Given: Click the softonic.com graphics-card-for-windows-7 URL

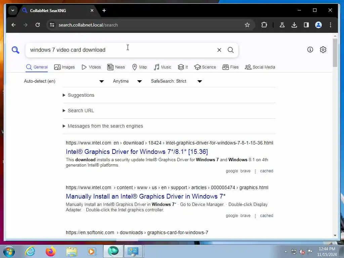Looking at the screenshot, I should (x=137, y=232).
